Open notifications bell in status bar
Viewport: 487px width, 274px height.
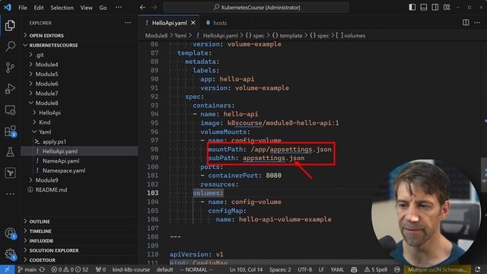pyautogui.click(x=478, y=269)
